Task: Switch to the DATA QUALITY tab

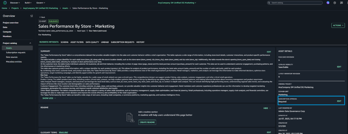Action: point(92,42)
